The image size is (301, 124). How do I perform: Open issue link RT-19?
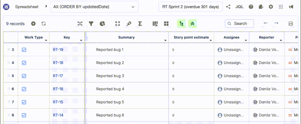coord(58,50)
